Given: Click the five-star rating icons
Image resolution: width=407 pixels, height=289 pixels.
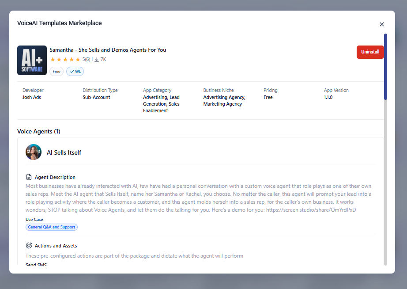Looking at the screenshot, I should pyautogui.click(x=65, y=59).
